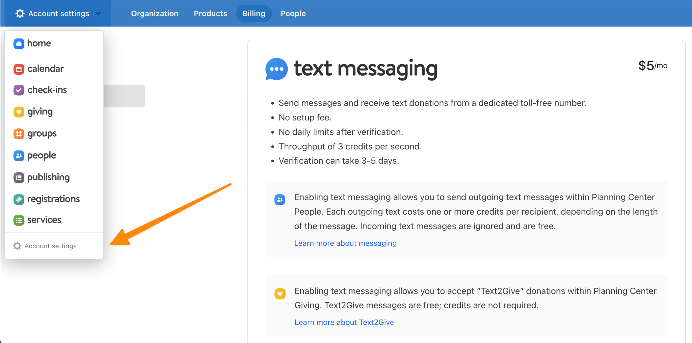Click the gear icon in top bar
The image size is (692, 343).
coord(20,13)
